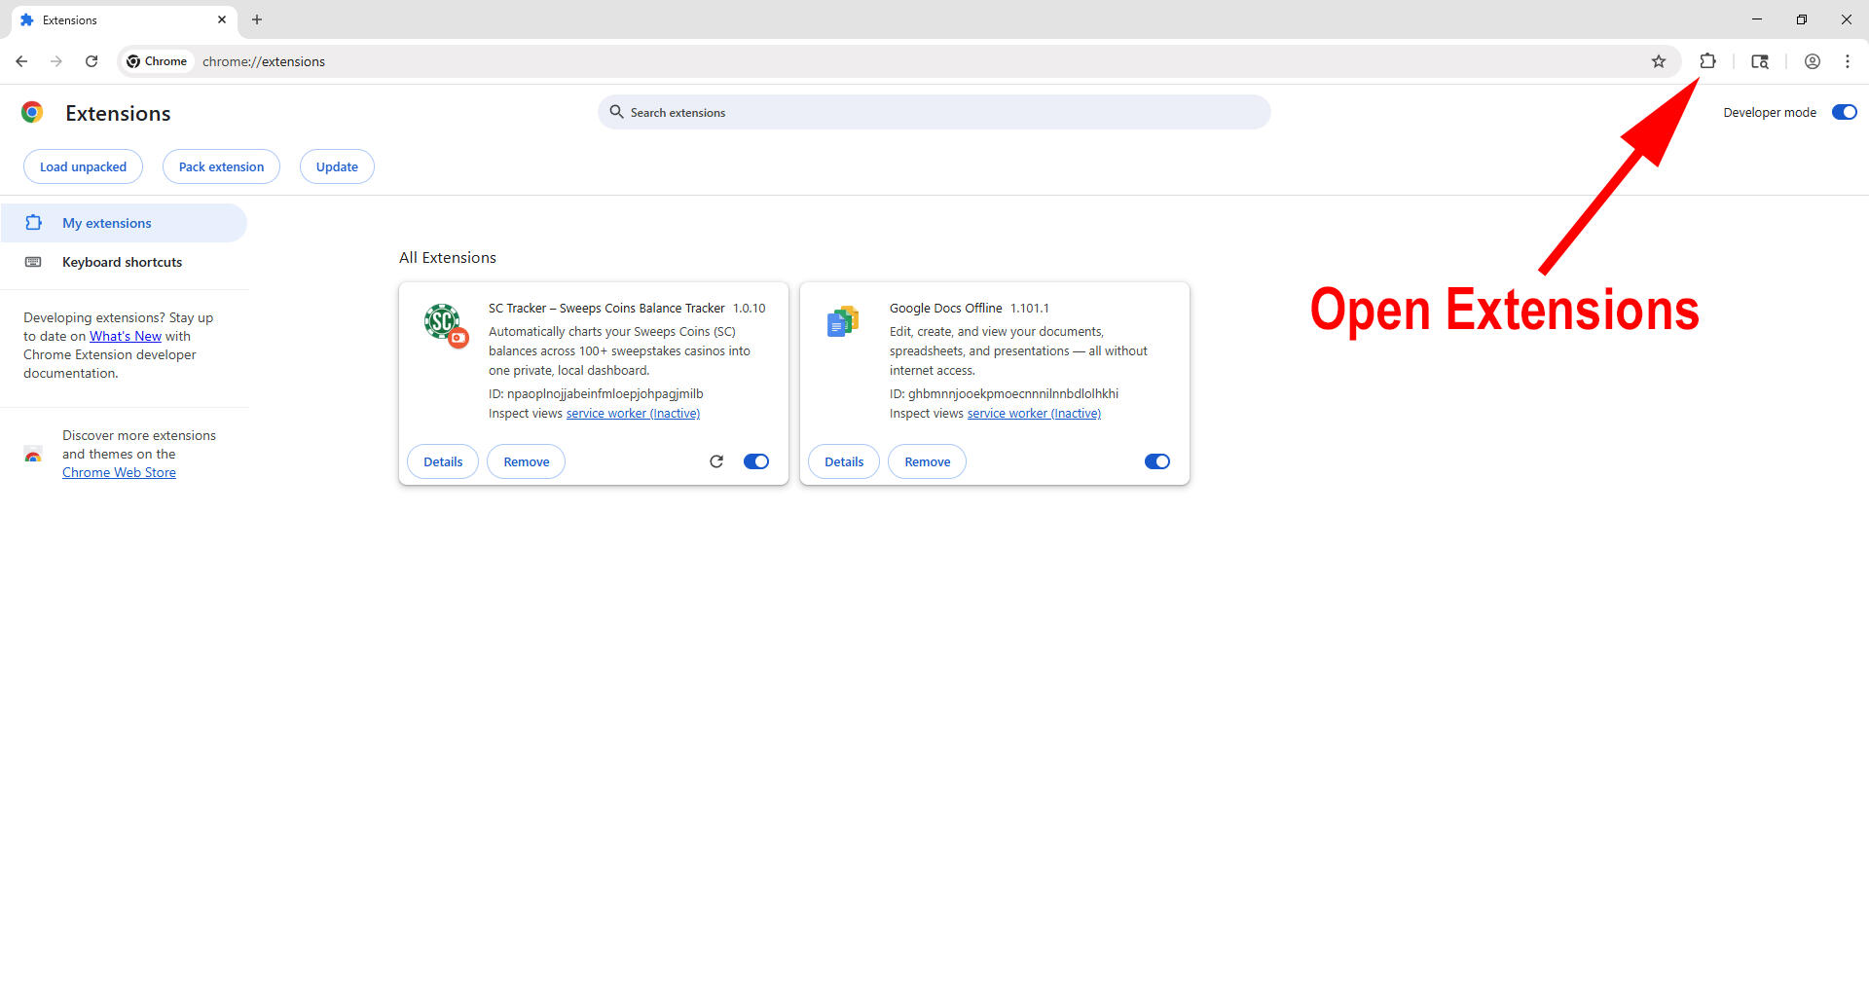The image size is (1869, 992).
Task: Disable Developer mode toggle
Action: pos(1844,112)
